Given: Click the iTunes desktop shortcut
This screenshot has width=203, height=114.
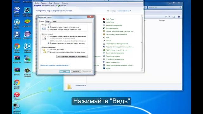Looking at the screenshot, I should pos(17,96).
